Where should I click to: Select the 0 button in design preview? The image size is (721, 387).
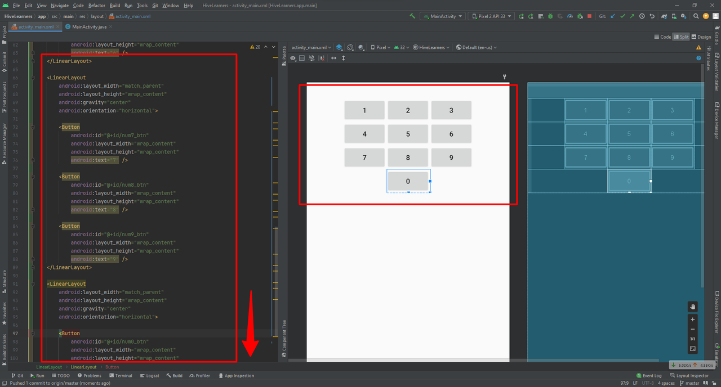pos(408,181)
